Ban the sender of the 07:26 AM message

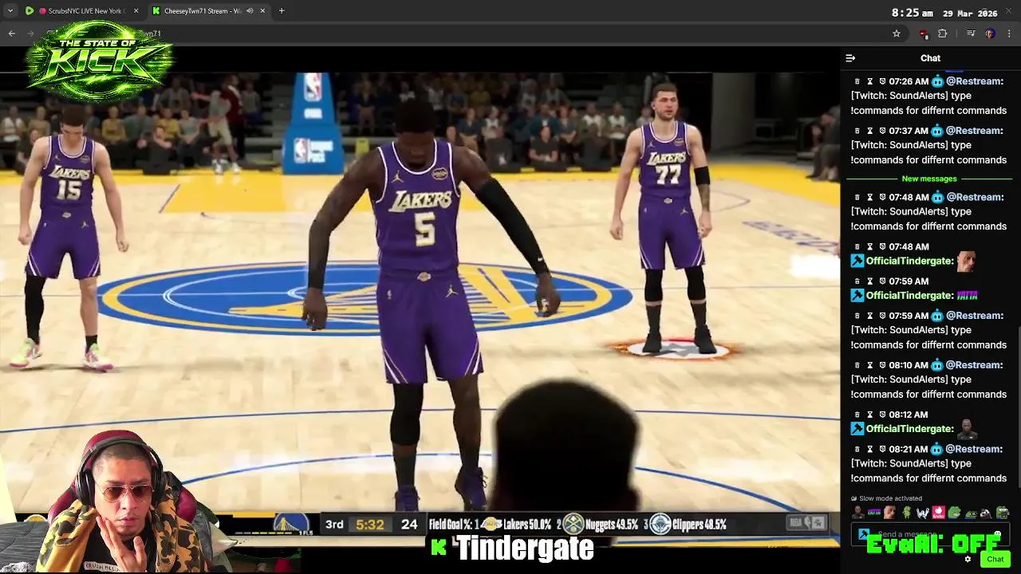[x=882, y=81]
